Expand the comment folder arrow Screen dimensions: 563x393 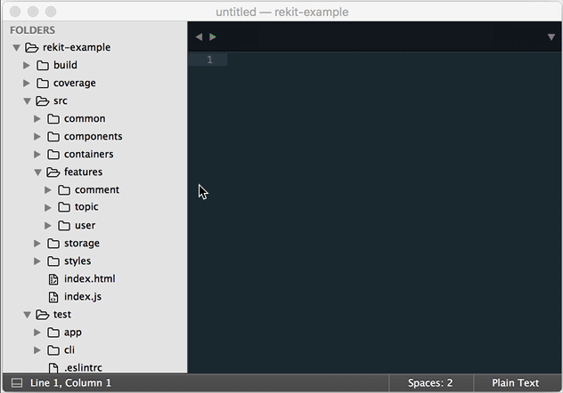[x=48, y=190]
